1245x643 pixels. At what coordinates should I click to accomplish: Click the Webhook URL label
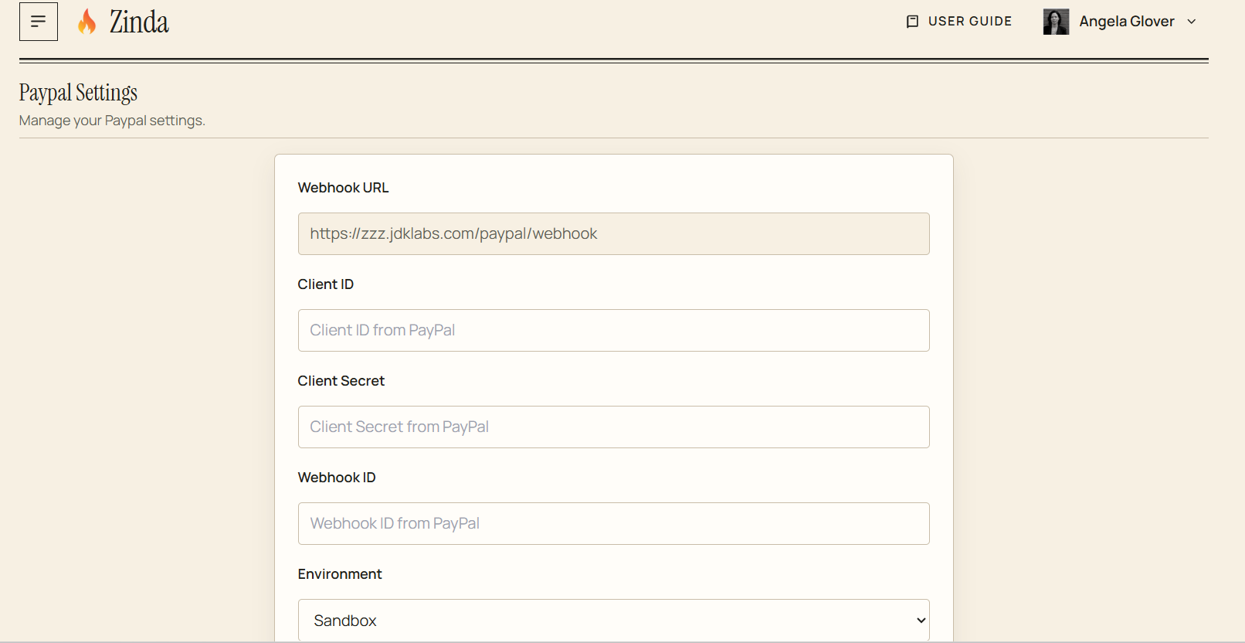[344, 188]
